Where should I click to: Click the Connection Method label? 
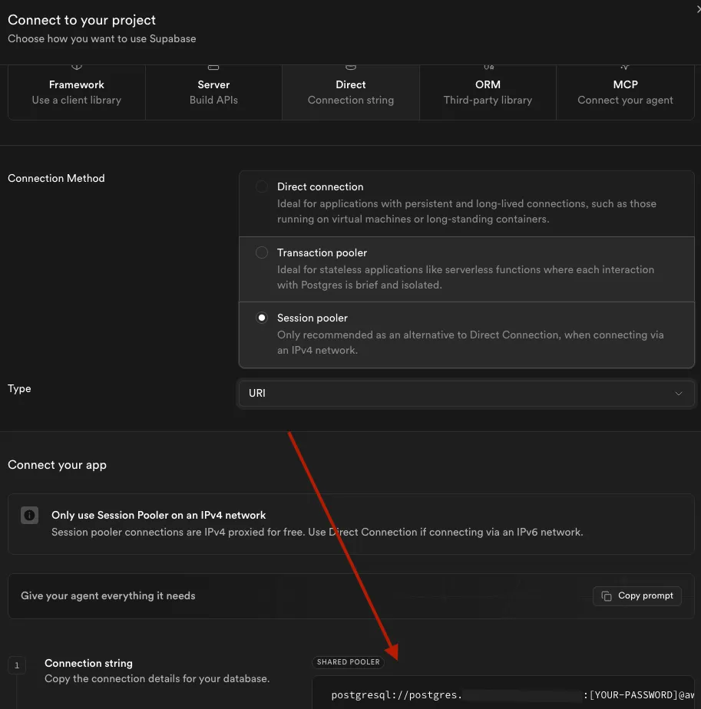click(56, 178)
